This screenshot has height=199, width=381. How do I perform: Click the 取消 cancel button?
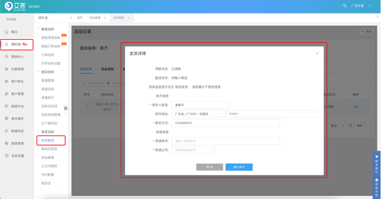click(x=210, y=167)
